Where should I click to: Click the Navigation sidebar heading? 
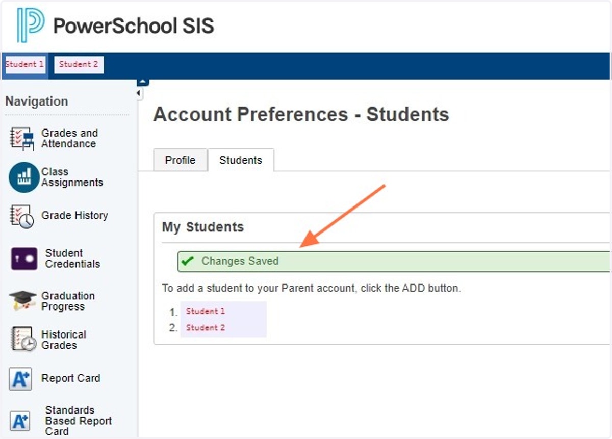(37, 101)
